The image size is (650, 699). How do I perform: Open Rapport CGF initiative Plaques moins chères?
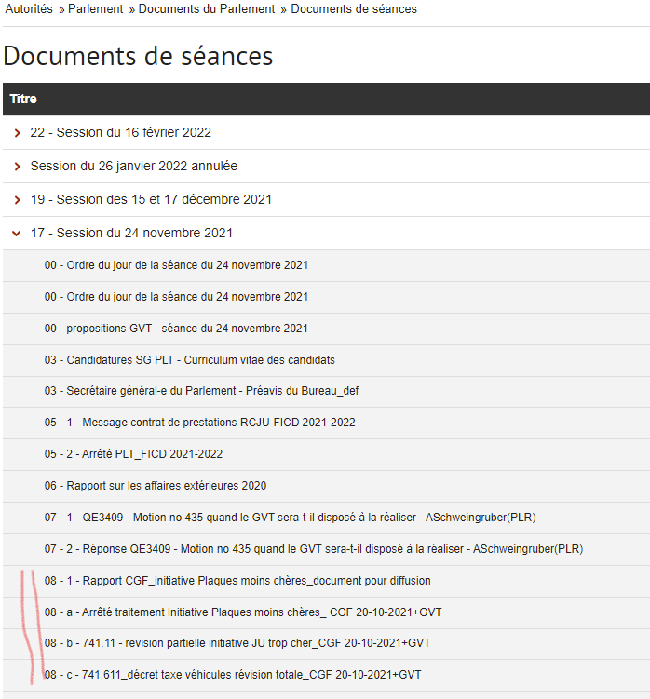[237, 581]
